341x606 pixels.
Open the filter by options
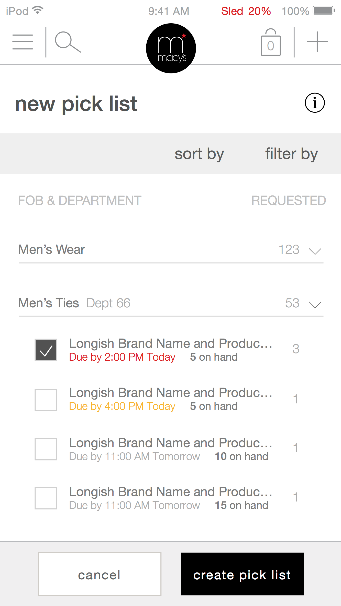pos(291,154)
